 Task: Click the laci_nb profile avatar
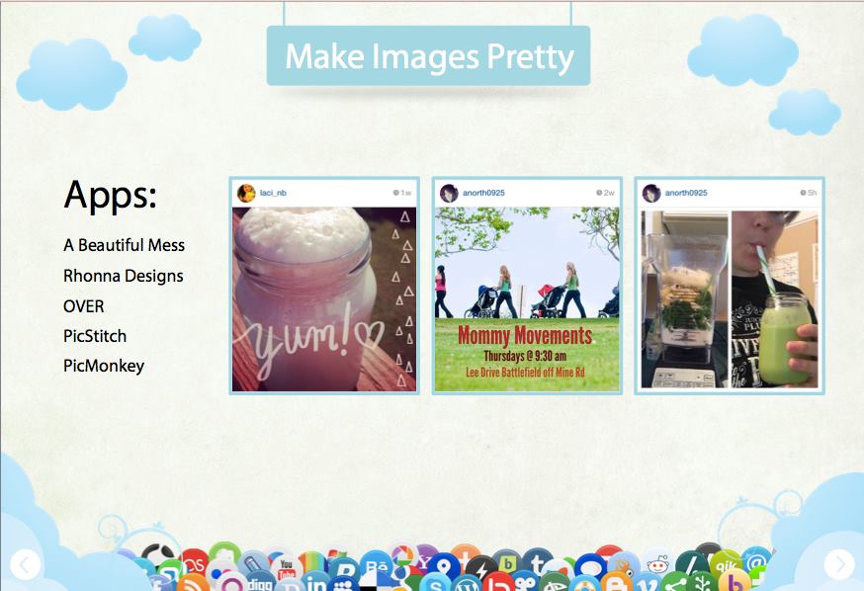(x=245, y=193)
